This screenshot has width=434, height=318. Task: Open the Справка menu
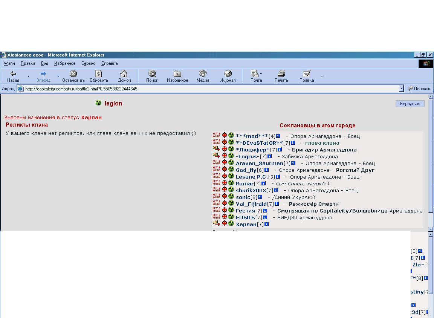109,63
